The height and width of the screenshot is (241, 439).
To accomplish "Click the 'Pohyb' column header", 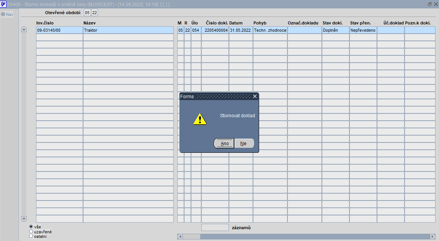I will tap(260, 23).
